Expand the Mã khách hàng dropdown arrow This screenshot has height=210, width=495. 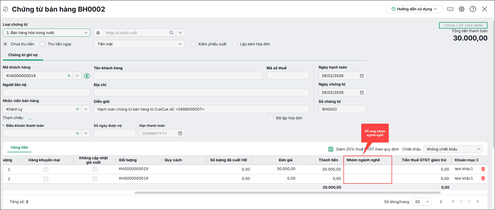click(x=77, y=76)
